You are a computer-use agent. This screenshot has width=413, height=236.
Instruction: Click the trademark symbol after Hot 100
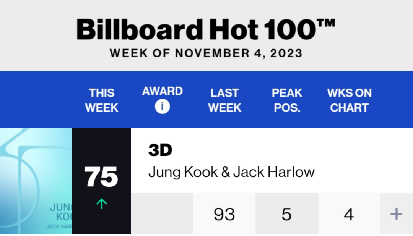[x=326, y=23]
